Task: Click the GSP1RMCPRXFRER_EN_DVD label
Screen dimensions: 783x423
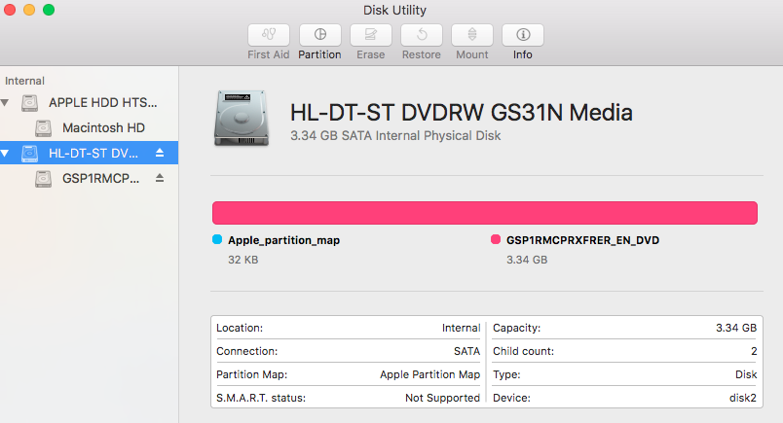Action: pyautogui.click(x=582, y=240)
